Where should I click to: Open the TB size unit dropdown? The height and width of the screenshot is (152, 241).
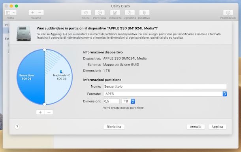(128, 101)
